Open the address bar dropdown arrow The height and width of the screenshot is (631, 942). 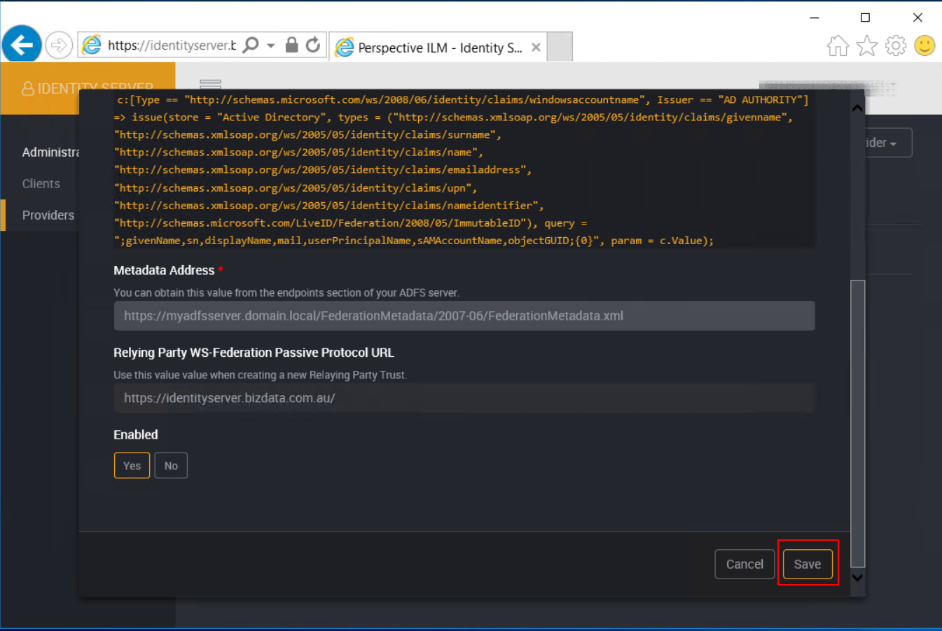[x=270, y=45]
